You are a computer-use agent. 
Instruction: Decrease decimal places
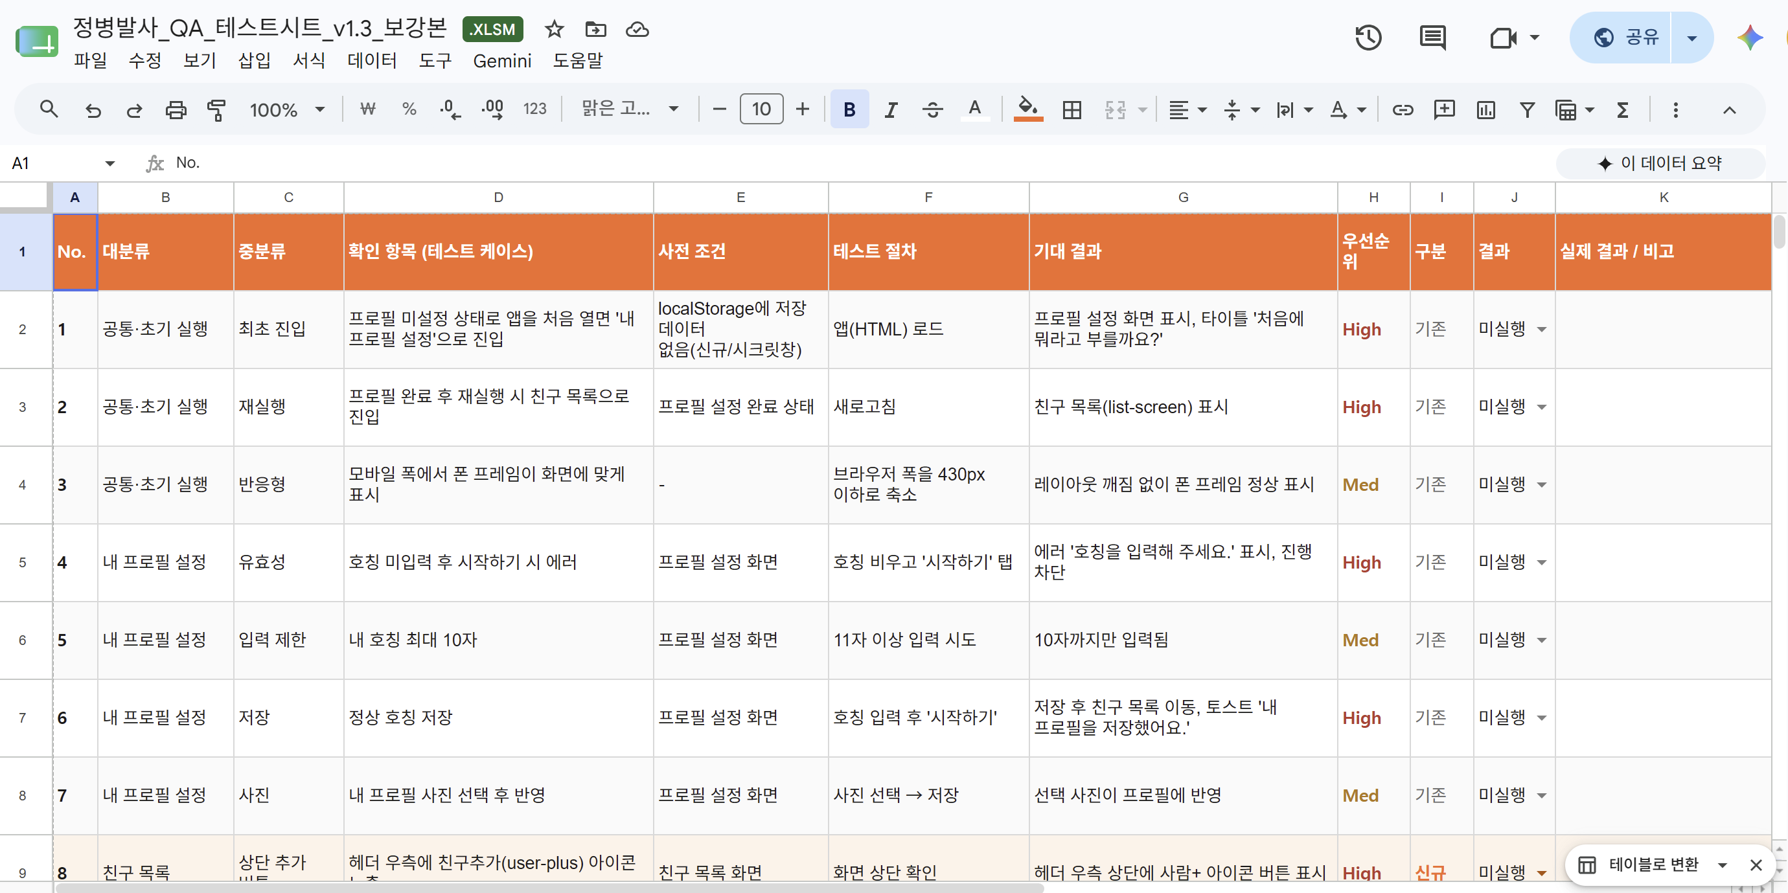pos(450,109)
